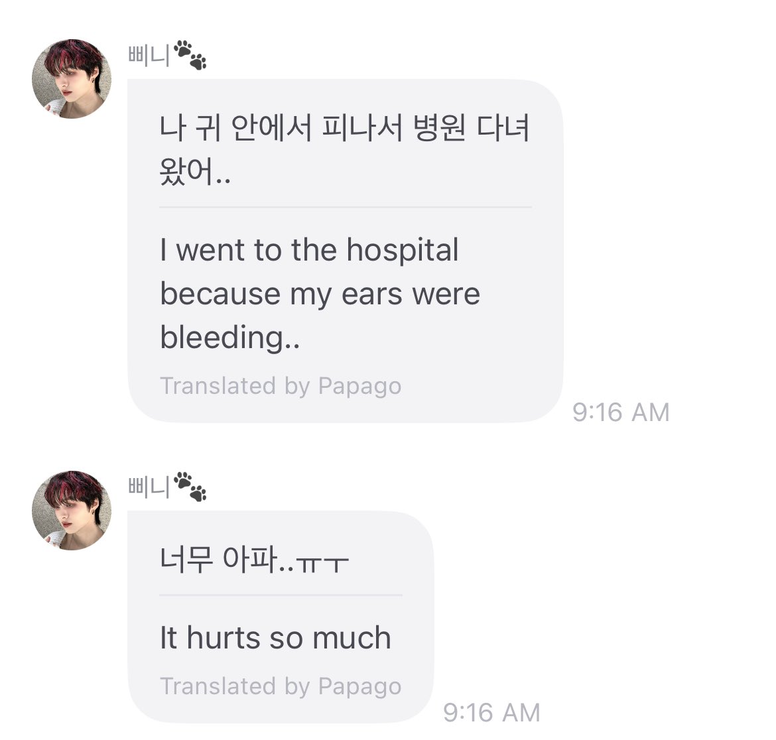Click paw prints icon above the hospital message
Viewport: 776px width, 740px height.
pos(190,56)
